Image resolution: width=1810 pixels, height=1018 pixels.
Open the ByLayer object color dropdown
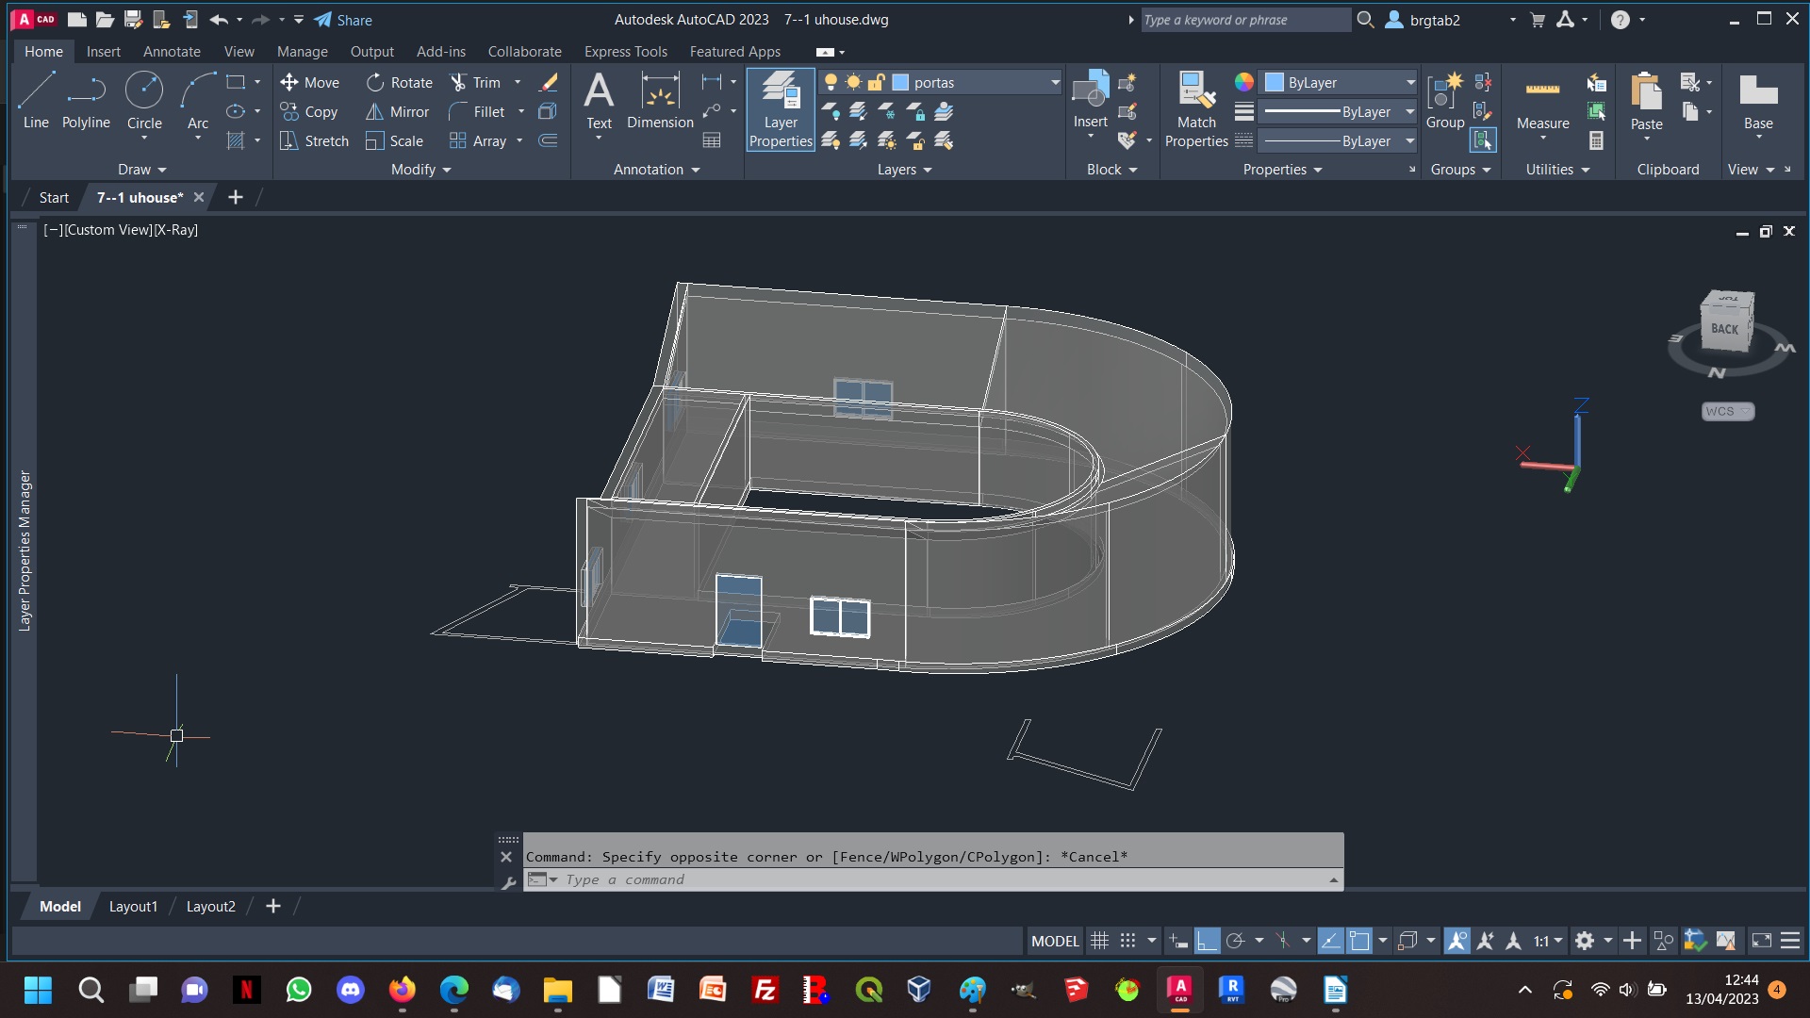[x=1410, y=83]
